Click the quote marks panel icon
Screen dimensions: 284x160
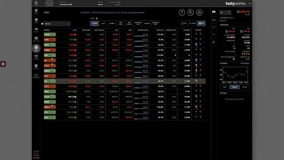click(214, 12)
